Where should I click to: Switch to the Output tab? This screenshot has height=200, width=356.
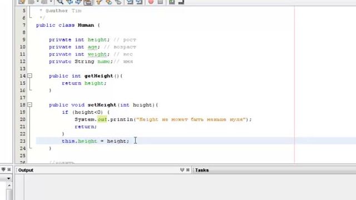pos(26,170)
